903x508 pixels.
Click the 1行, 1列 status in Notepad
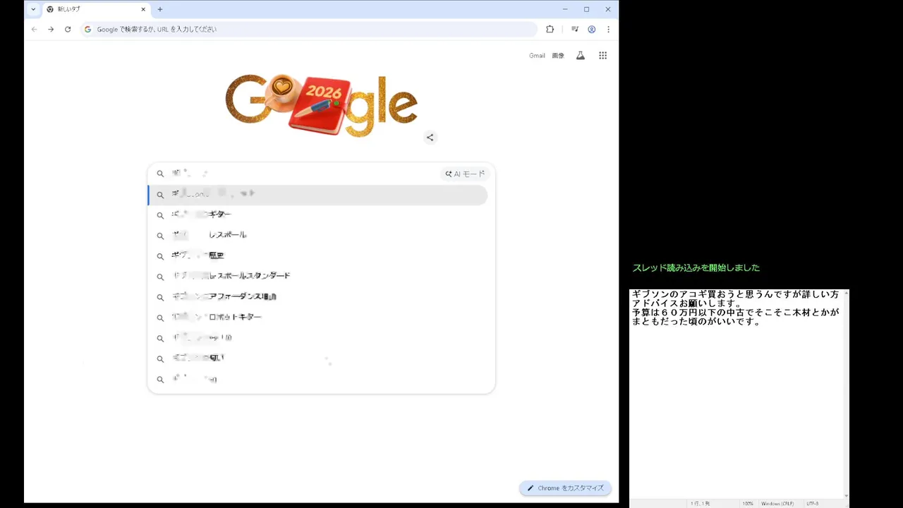pyautogui.click(x=700, y=504)
